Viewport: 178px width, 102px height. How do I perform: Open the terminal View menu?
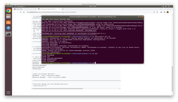(51, 19)
